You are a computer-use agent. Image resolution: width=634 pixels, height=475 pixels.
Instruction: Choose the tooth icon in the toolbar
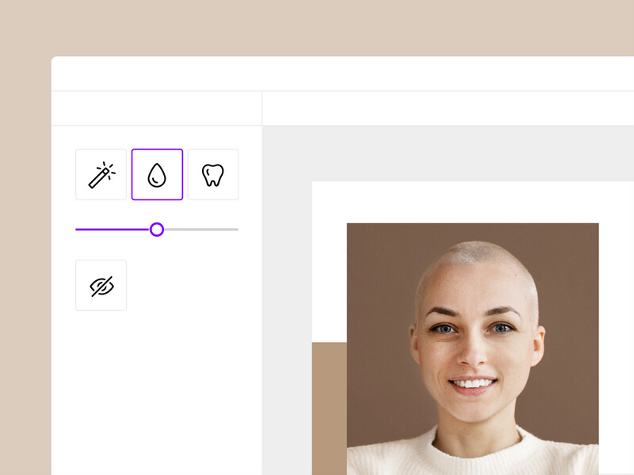[x=212, y=174]
